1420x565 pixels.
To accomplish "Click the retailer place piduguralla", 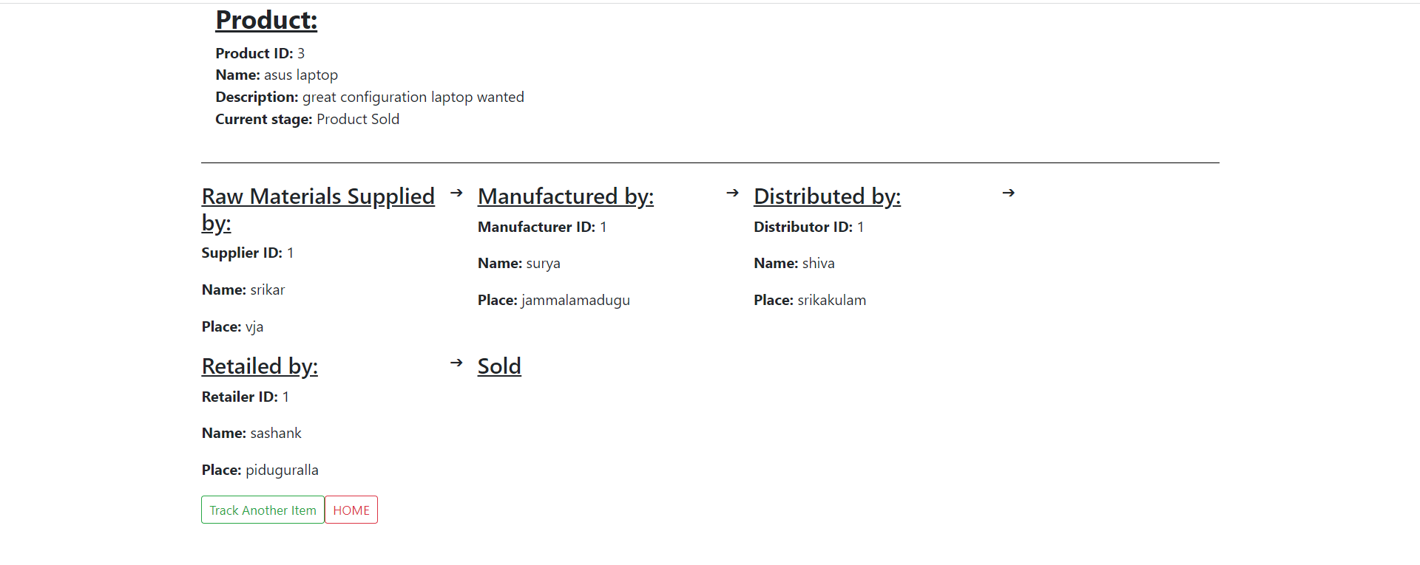I will click(x=282, y=470).
